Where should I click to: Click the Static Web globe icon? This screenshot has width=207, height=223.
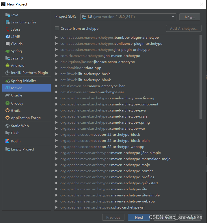click(8, 126)
